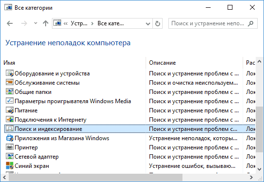Select the Поиск и индексирование entry
The image size is (264, 182).
tap(130, 129)
